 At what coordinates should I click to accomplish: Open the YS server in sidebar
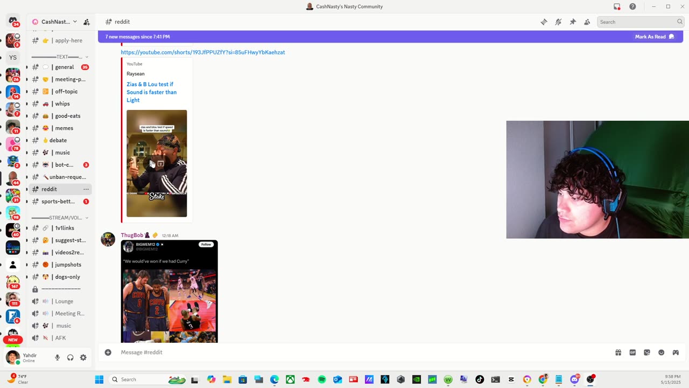coord(13,58)
